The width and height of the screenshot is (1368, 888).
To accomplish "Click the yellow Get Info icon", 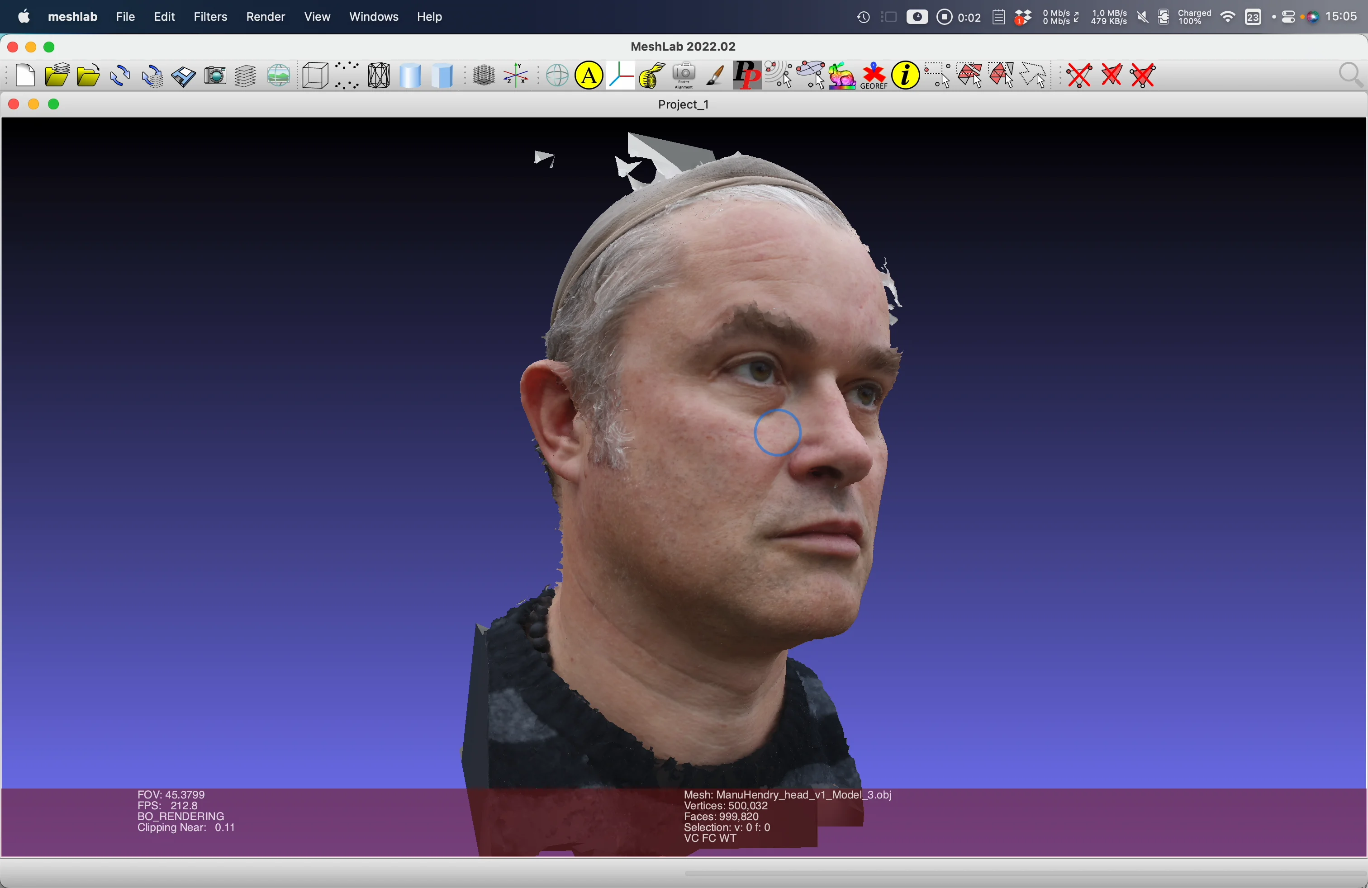I will tap(905, 76).
